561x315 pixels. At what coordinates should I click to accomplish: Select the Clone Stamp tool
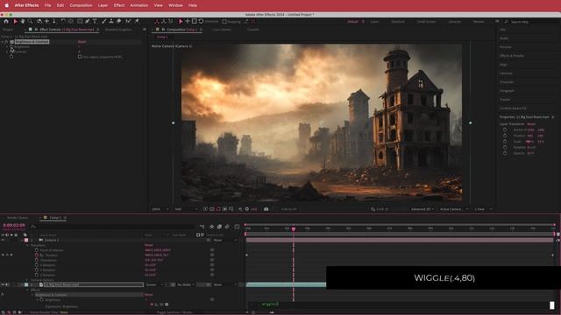tap(111, 21)
